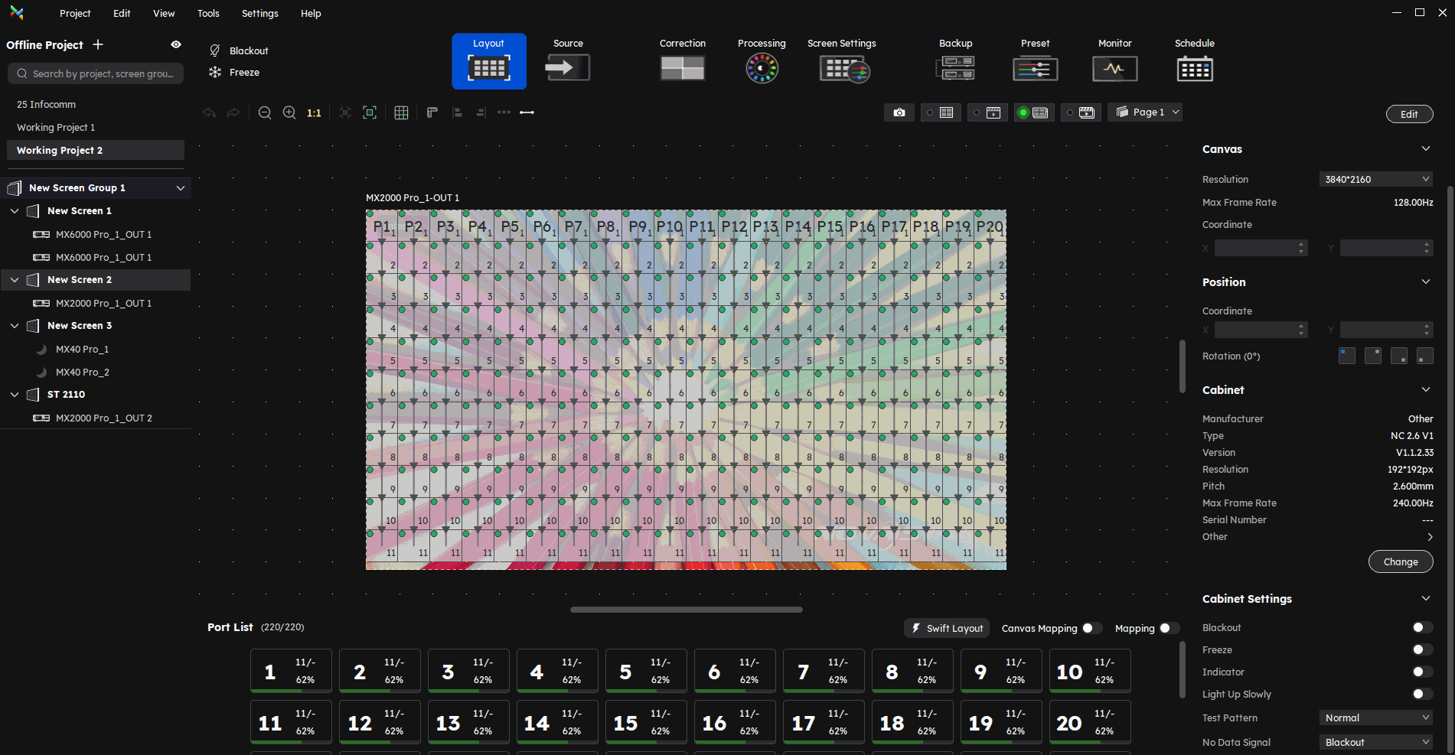1455x755 pixels.
Task: Click the Freeze snowflake icon
Action: pyautogui.click(x=215, y=72)
